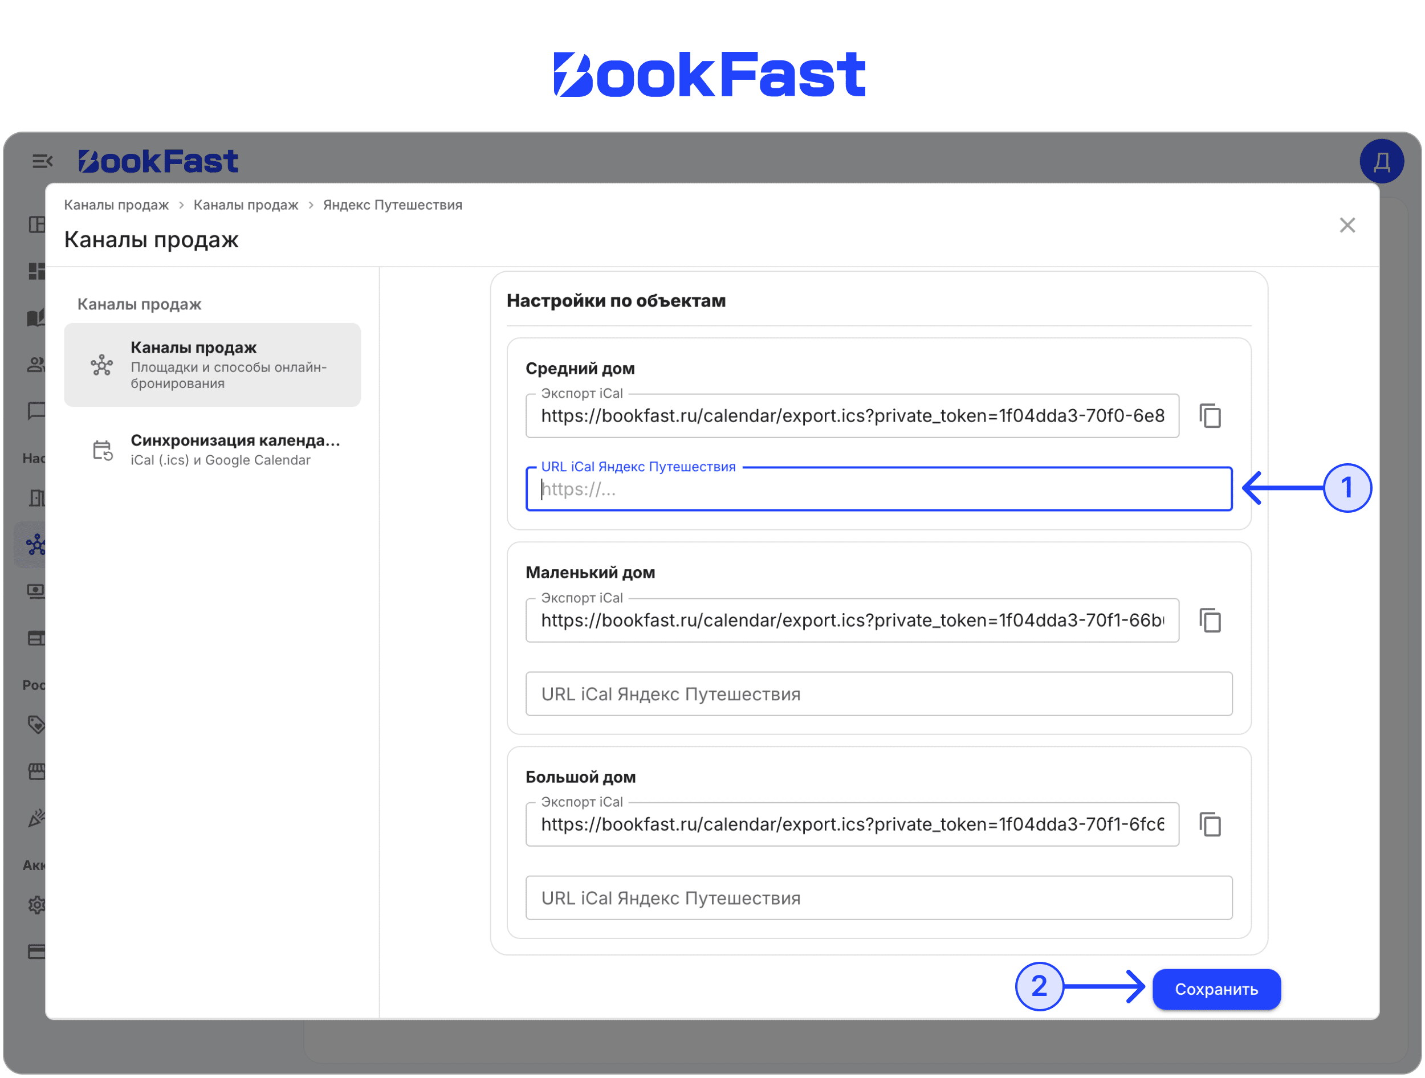Copy the Большой дом iCal export link
The image size is (1425, 1078).
[x=1210, y=825]
